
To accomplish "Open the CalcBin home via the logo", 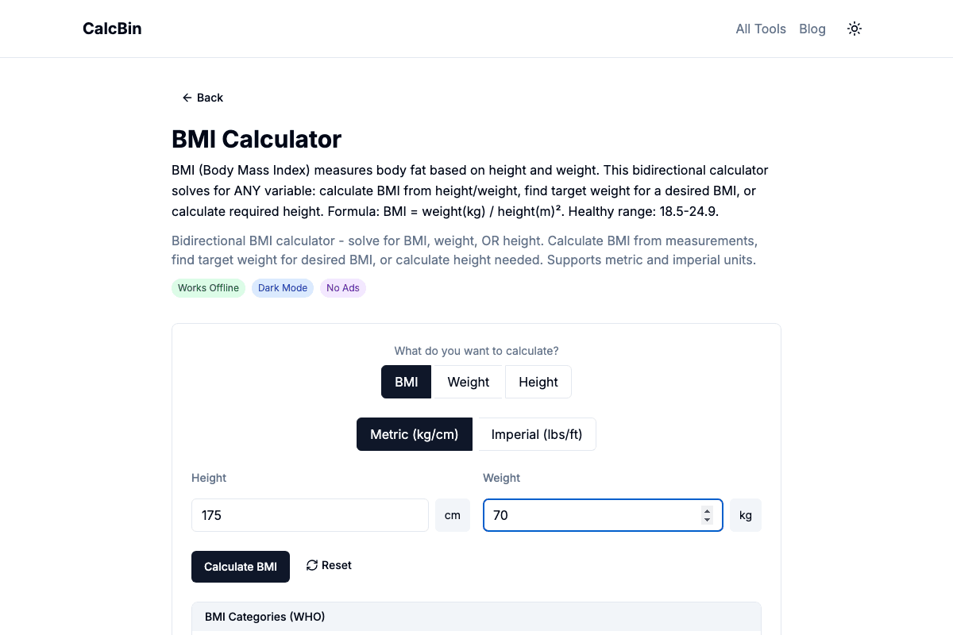I will 112,29.
